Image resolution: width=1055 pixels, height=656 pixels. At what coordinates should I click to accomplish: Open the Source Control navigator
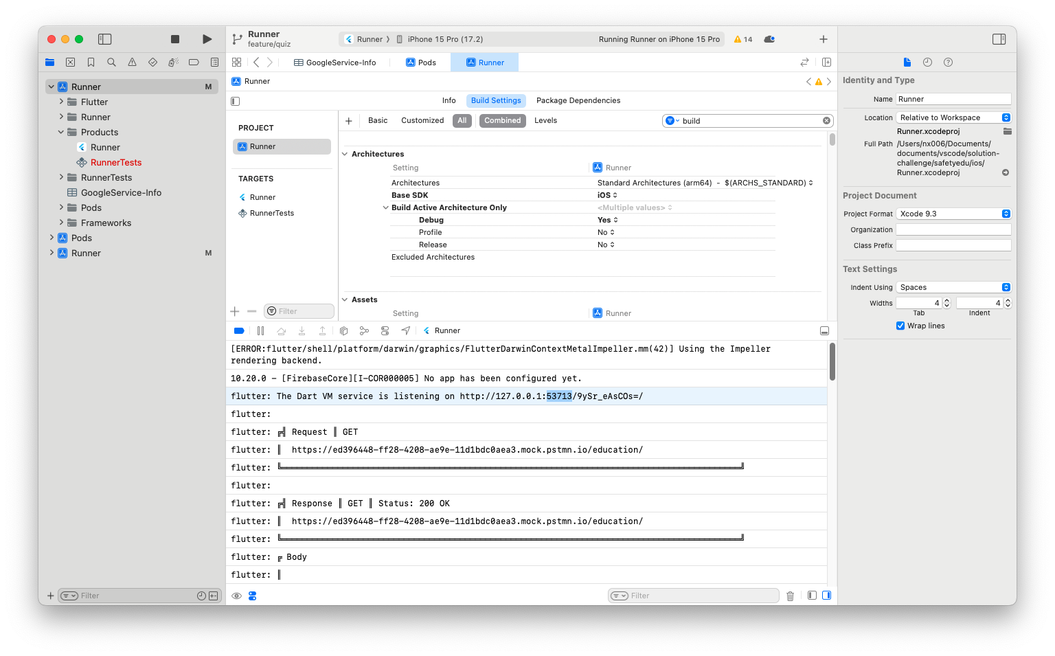tap(70, 63)
